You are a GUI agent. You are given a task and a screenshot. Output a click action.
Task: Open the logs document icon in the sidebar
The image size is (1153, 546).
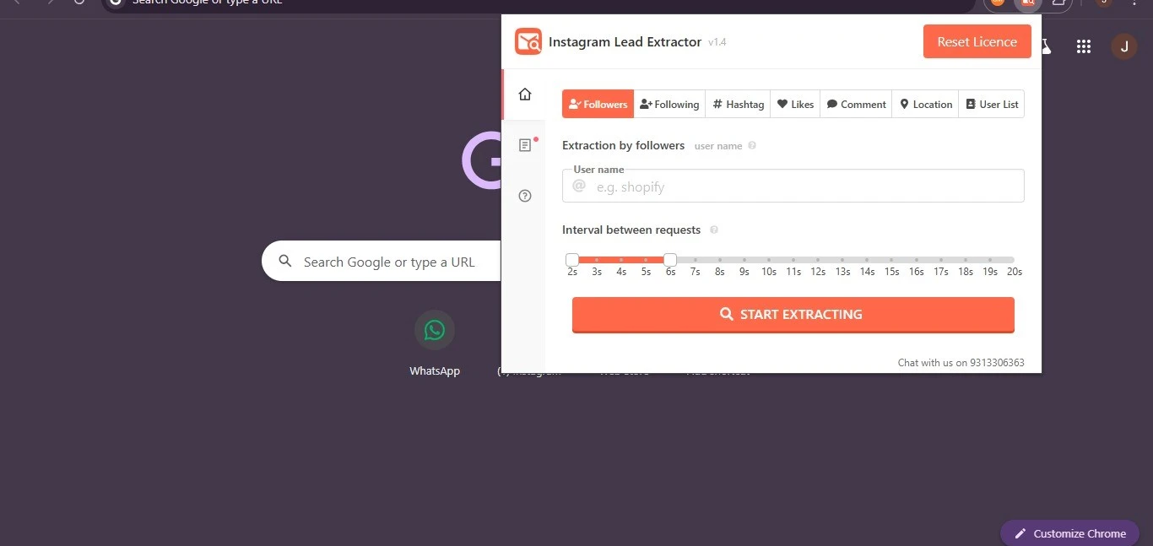tap(525, 145)
